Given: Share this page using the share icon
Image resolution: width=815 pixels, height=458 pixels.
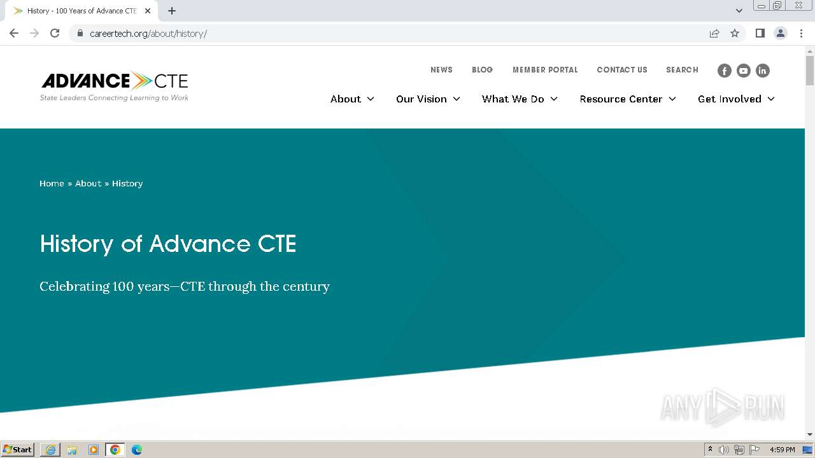Looking at the screenshot, I should click(714, 33).
